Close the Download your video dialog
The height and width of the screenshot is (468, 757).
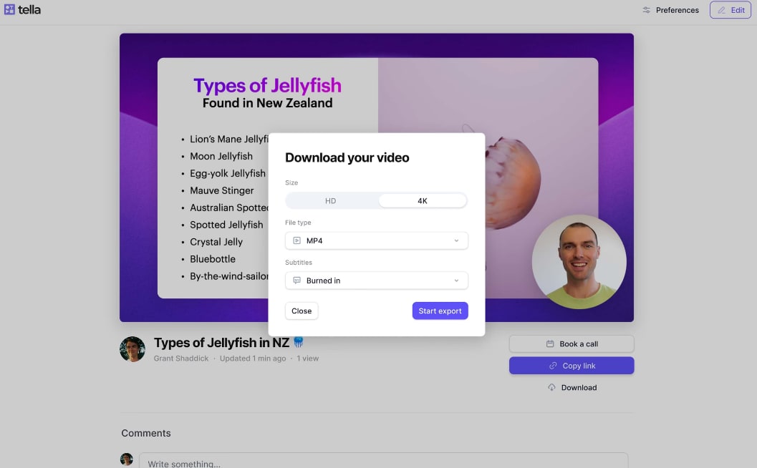[301, 311]
